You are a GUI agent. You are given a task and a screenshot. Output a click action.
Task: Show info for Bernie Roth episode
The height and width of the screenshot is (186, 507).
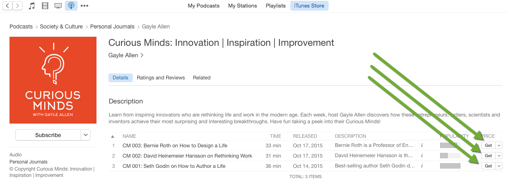[422, 145]
